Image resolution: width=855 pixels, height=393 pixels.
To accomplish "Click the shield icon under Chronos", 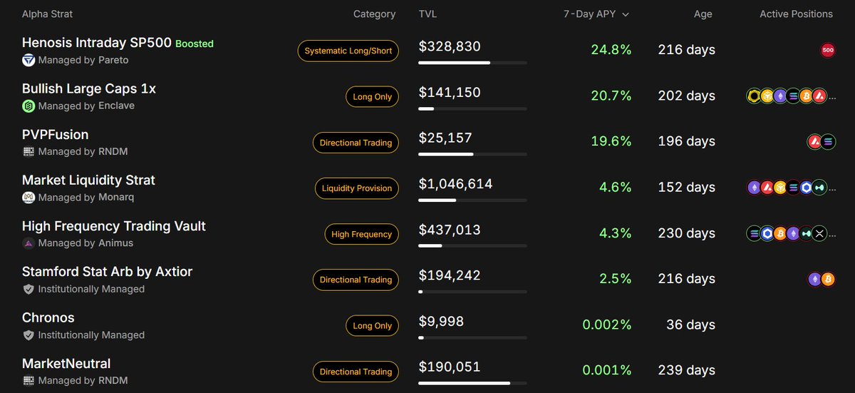I will [28, 335].
